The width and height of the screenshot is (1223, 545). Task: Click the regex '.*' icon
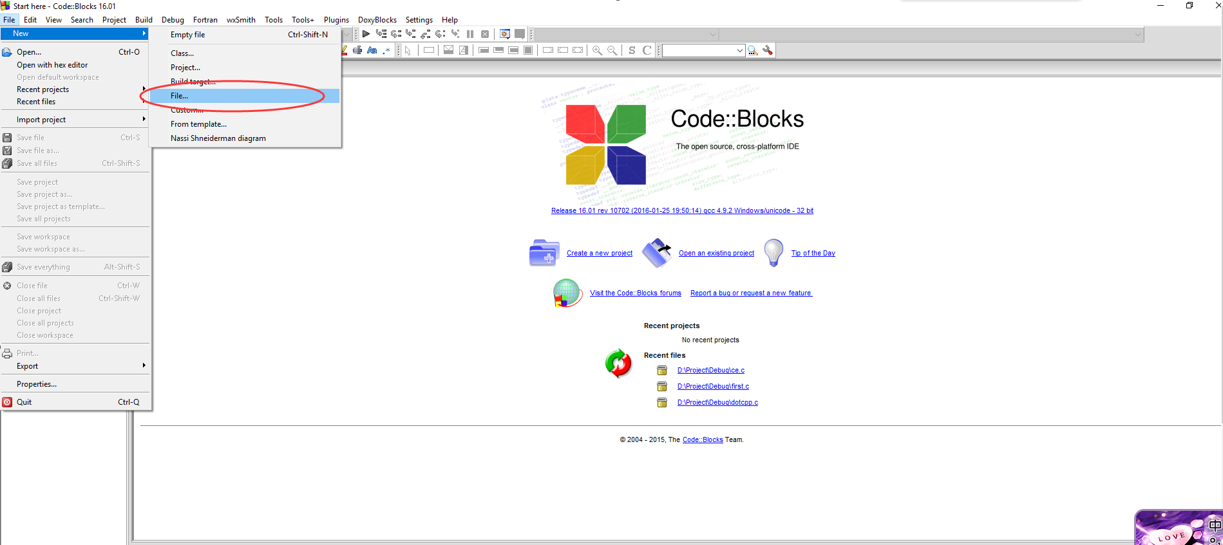(x=386, y=50)
